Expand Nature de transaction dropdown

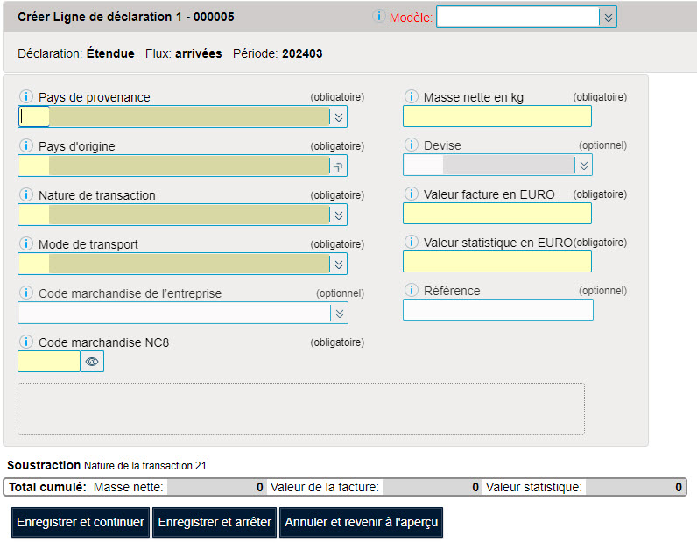click(x=339, y=215)
